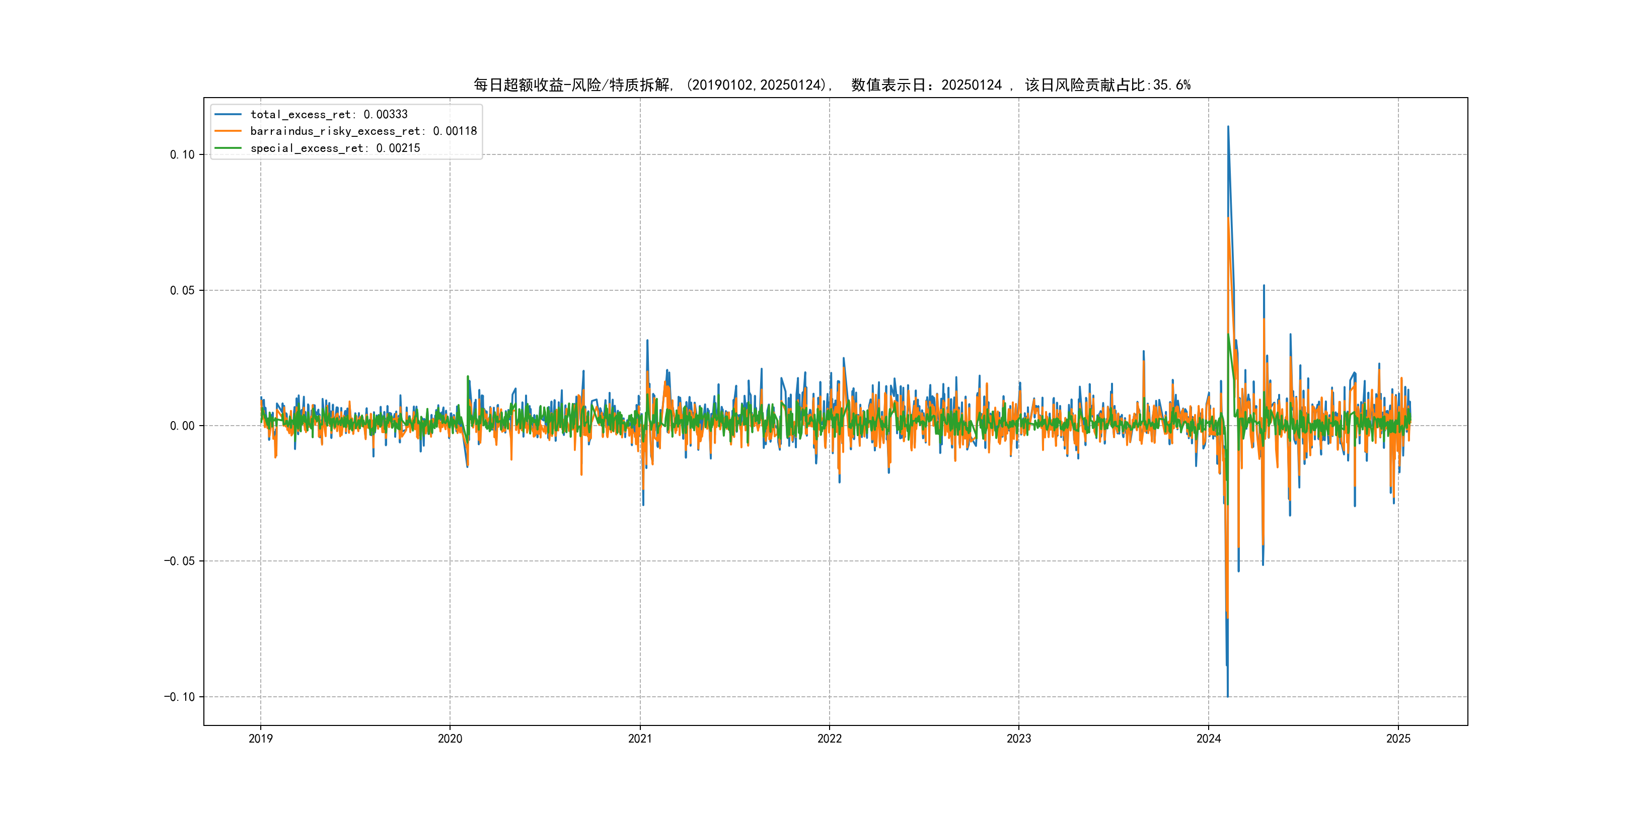The image size is (1631, 815).
Task: Click the 0.00 y-axis tick label
Action: tap(182, 426)
